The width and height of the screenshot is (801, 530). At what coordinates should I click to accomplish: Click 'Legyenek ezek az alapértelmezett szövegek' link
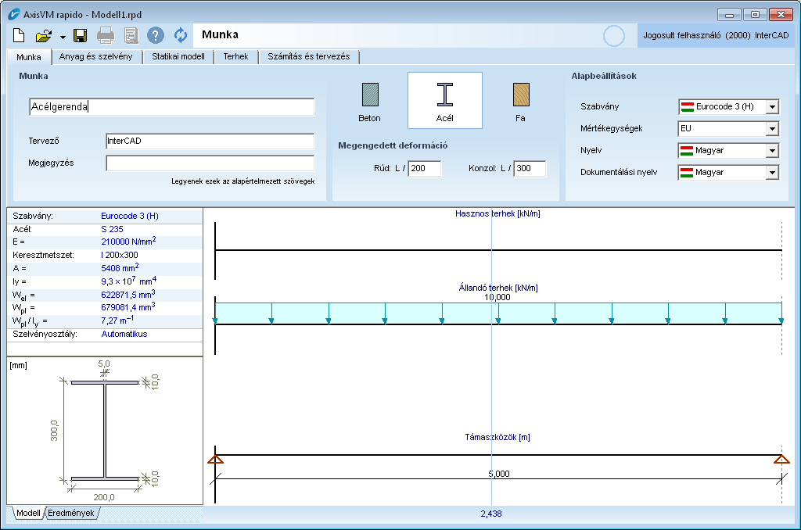coord(243,181)
